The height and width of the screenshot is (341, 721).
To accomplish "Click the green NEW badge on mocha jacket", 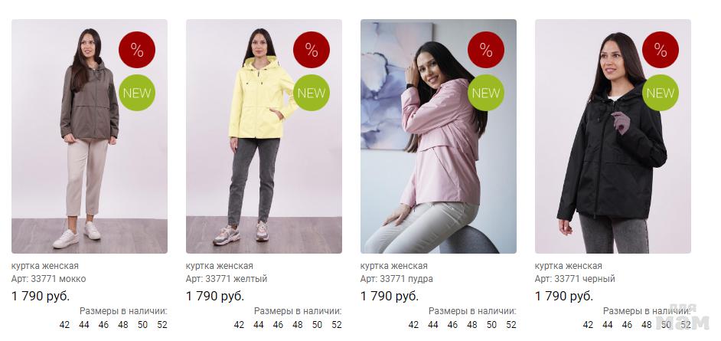I will [137, 93].
